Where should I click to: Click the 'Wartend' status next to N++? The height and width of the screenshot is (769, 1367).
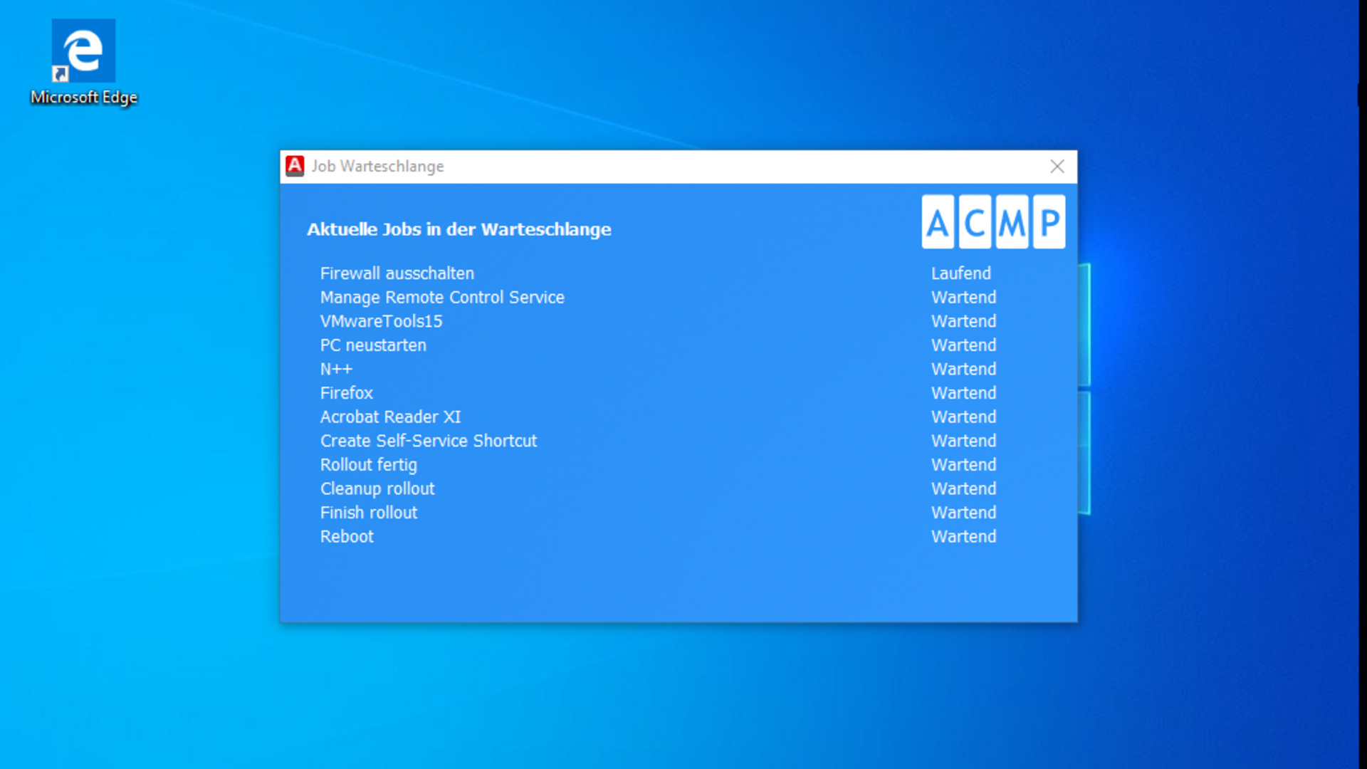[963, 369]
